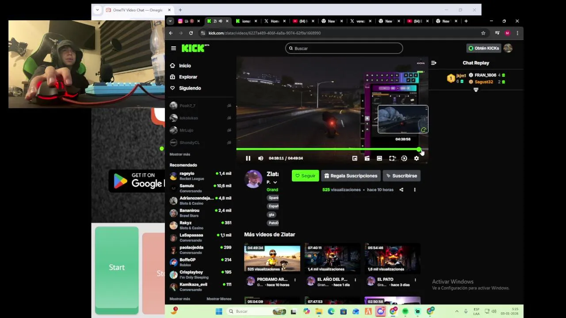Open the Chrome profile avatar M

(507, 33)
